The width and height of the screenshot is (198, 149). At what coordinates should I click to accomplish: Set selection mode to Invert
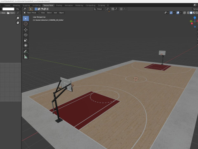click(45, 9)
